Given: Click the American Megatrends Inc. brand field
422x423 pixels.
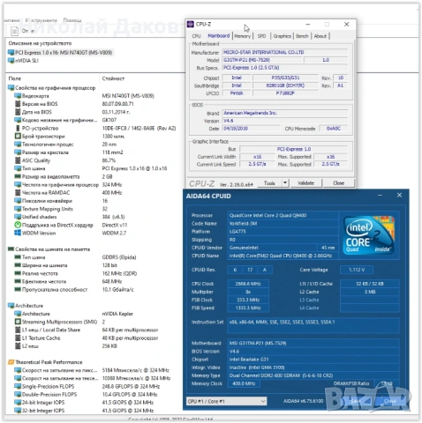Looking at the screenshot, I should [x=285, y=113].
